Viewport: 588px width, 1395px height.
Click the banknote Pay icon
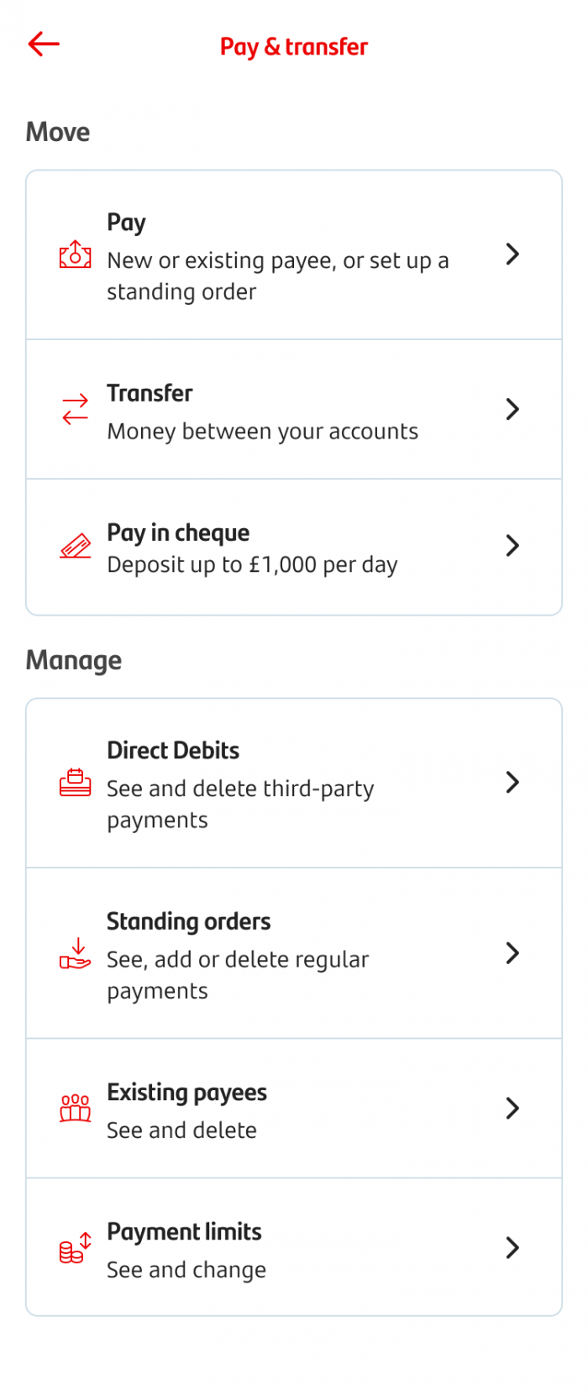point(75,254)
